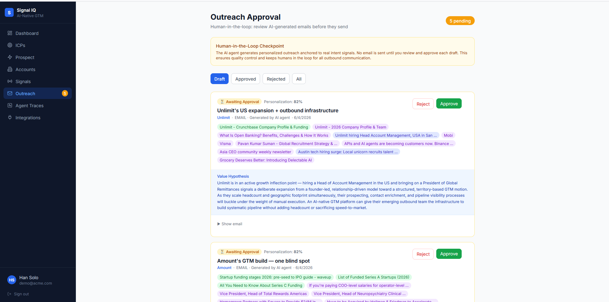Go to ICPs in sidebar
This screenshot has height=302, width=609.
click(x=37, y=45)
